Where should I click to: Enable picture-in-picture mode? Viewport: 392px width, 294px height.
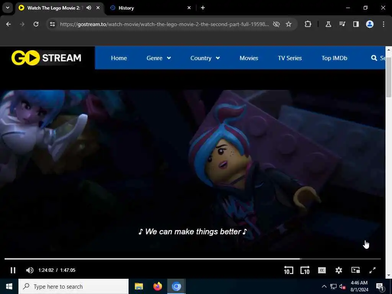[356, 270]
